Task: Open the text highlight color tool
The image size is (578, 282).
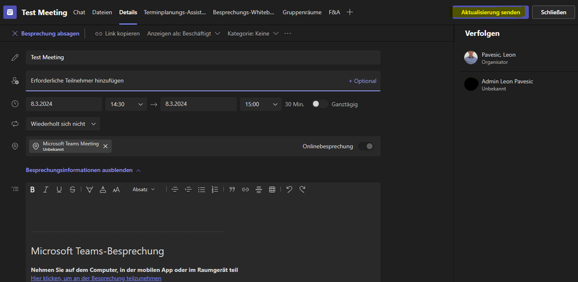Action: (x=90, y=189)
